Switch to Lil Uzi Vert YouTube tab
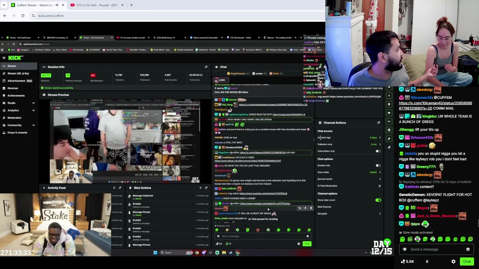 (97, 5)
